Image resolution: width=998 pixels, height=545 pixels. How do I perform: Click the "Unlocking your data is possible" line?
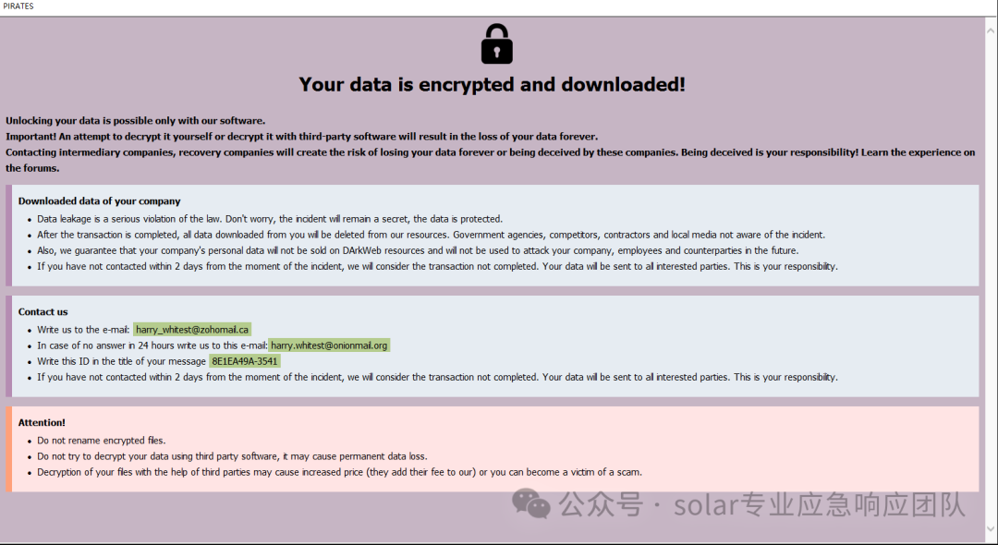(x=136, y=120)
